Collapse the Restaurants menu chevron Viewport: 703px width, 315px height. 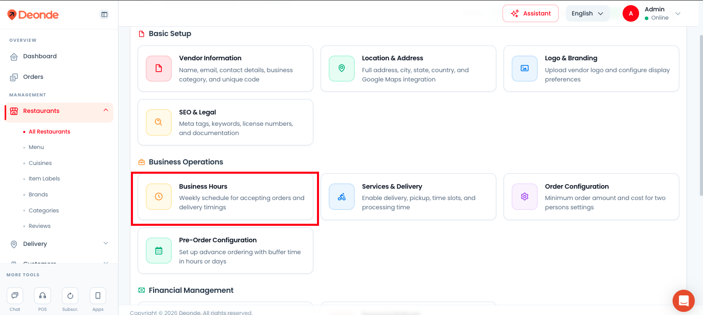[x=106, y=110]
